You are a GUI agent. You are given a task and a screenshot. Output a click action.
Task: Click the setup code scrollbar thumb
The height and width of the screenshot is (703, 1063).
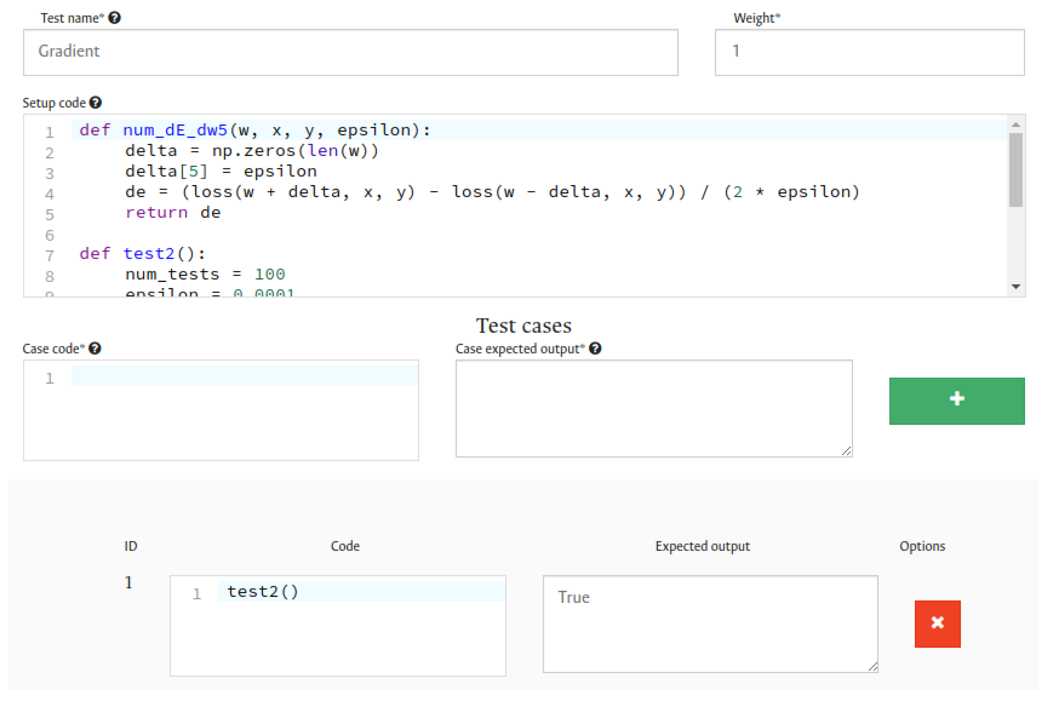1016,169
